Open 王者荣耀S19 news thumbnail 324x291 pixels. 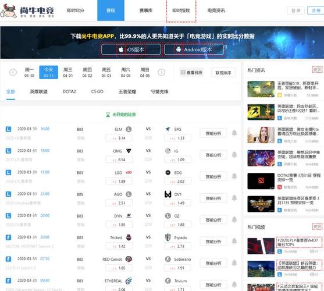(x=261, y=89)
